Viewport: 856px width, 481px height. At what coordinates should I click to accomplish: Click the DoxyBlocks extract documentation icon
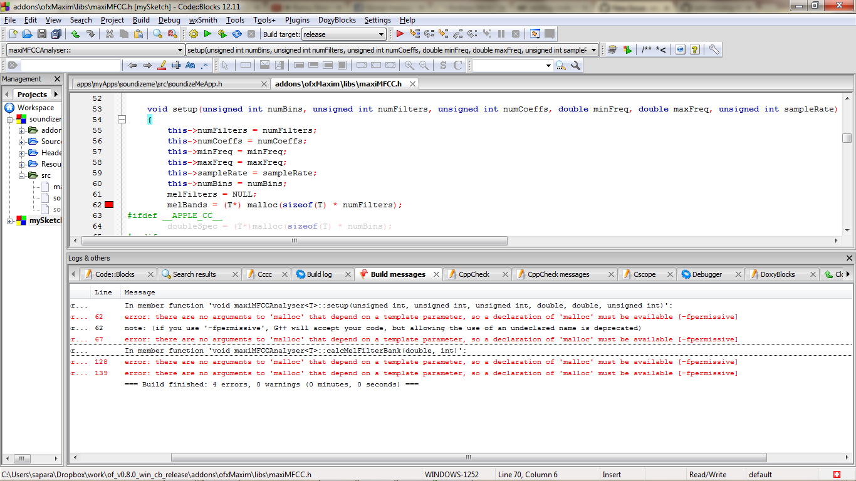coord(627,49)
